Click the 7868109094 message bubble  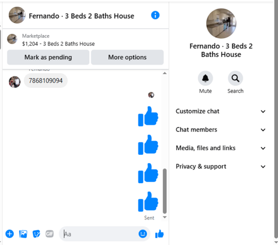click(x=46, y=81)
